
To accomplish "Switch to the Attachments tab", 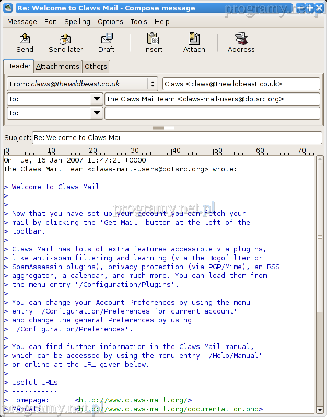I will [x=57, y=66].
